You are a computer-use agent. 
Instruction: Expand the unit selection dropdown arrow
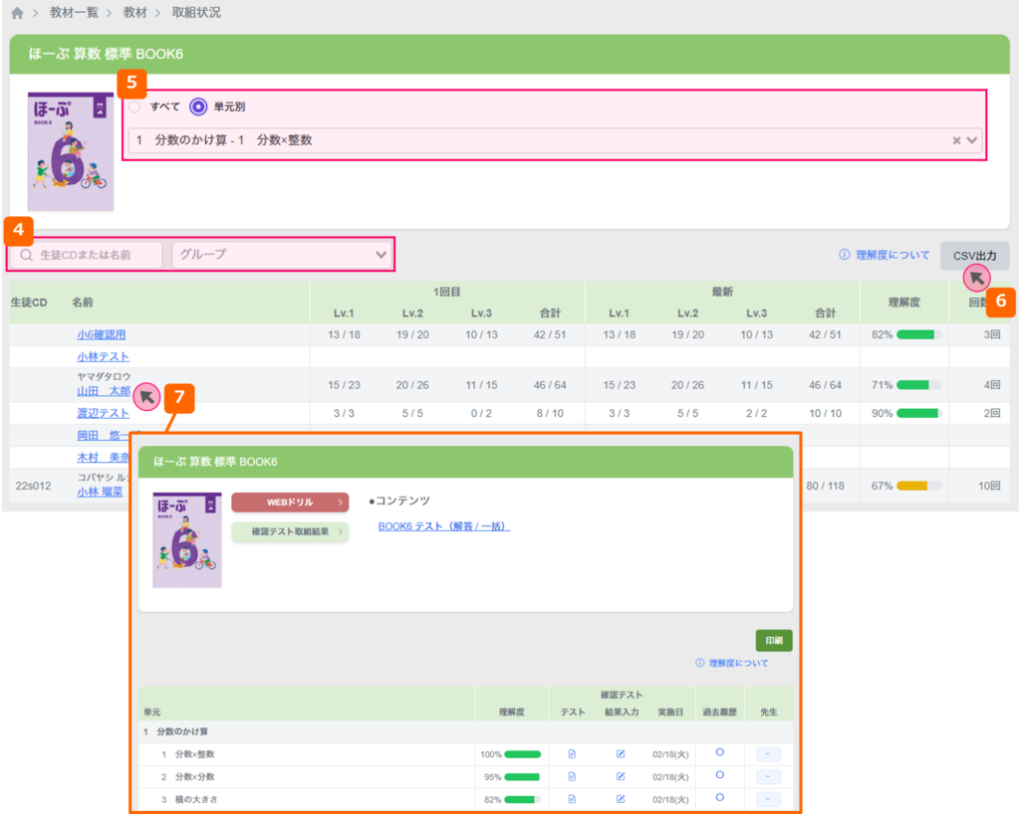pos(972,141)
